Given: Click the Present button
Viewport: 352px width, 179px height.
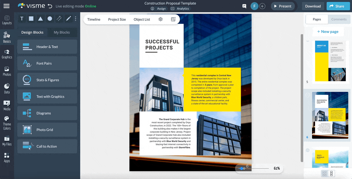Looking at the screenshot, I should pyautogui.click(x=282, y=6).
